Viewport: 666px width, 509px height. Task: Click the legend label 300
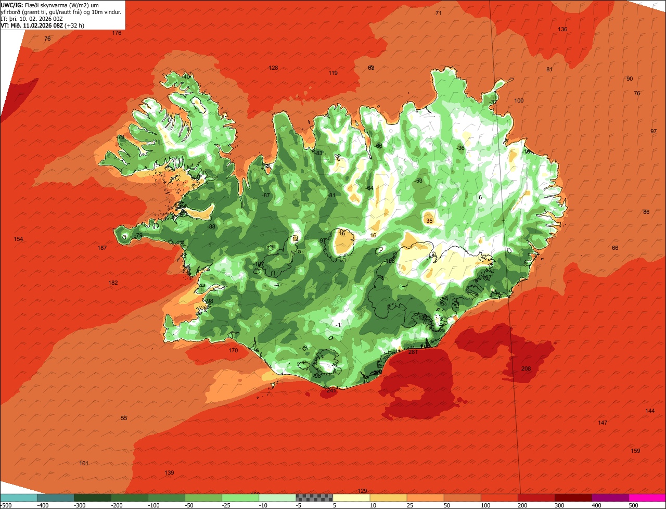(x=560, y=505)
